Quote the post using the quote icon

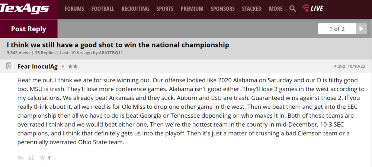pos(31,158)
